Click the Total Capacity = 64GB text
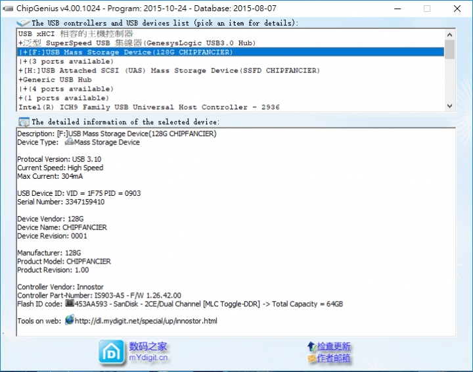Viewport: 473px width, 372px height. point(307,304)
